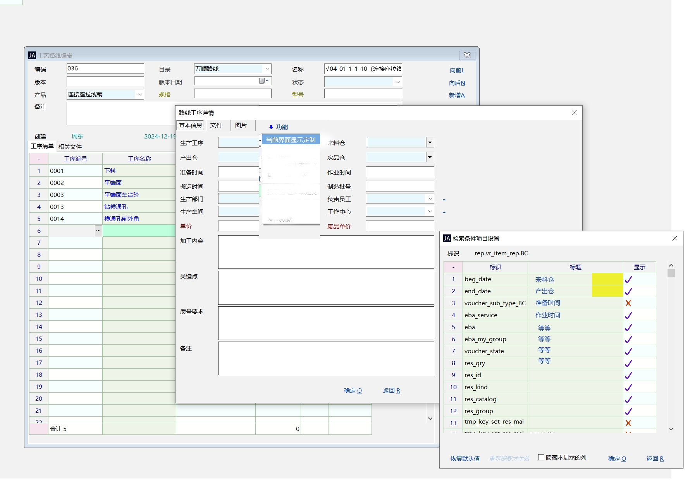The image size is (695, 494).
Task: Expand the 来料仓 dropdown
Action: coord(430,142)
